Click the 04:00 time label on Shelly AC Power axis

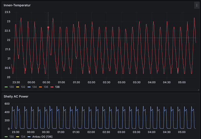pyautogui.click(x=152, y=132)
